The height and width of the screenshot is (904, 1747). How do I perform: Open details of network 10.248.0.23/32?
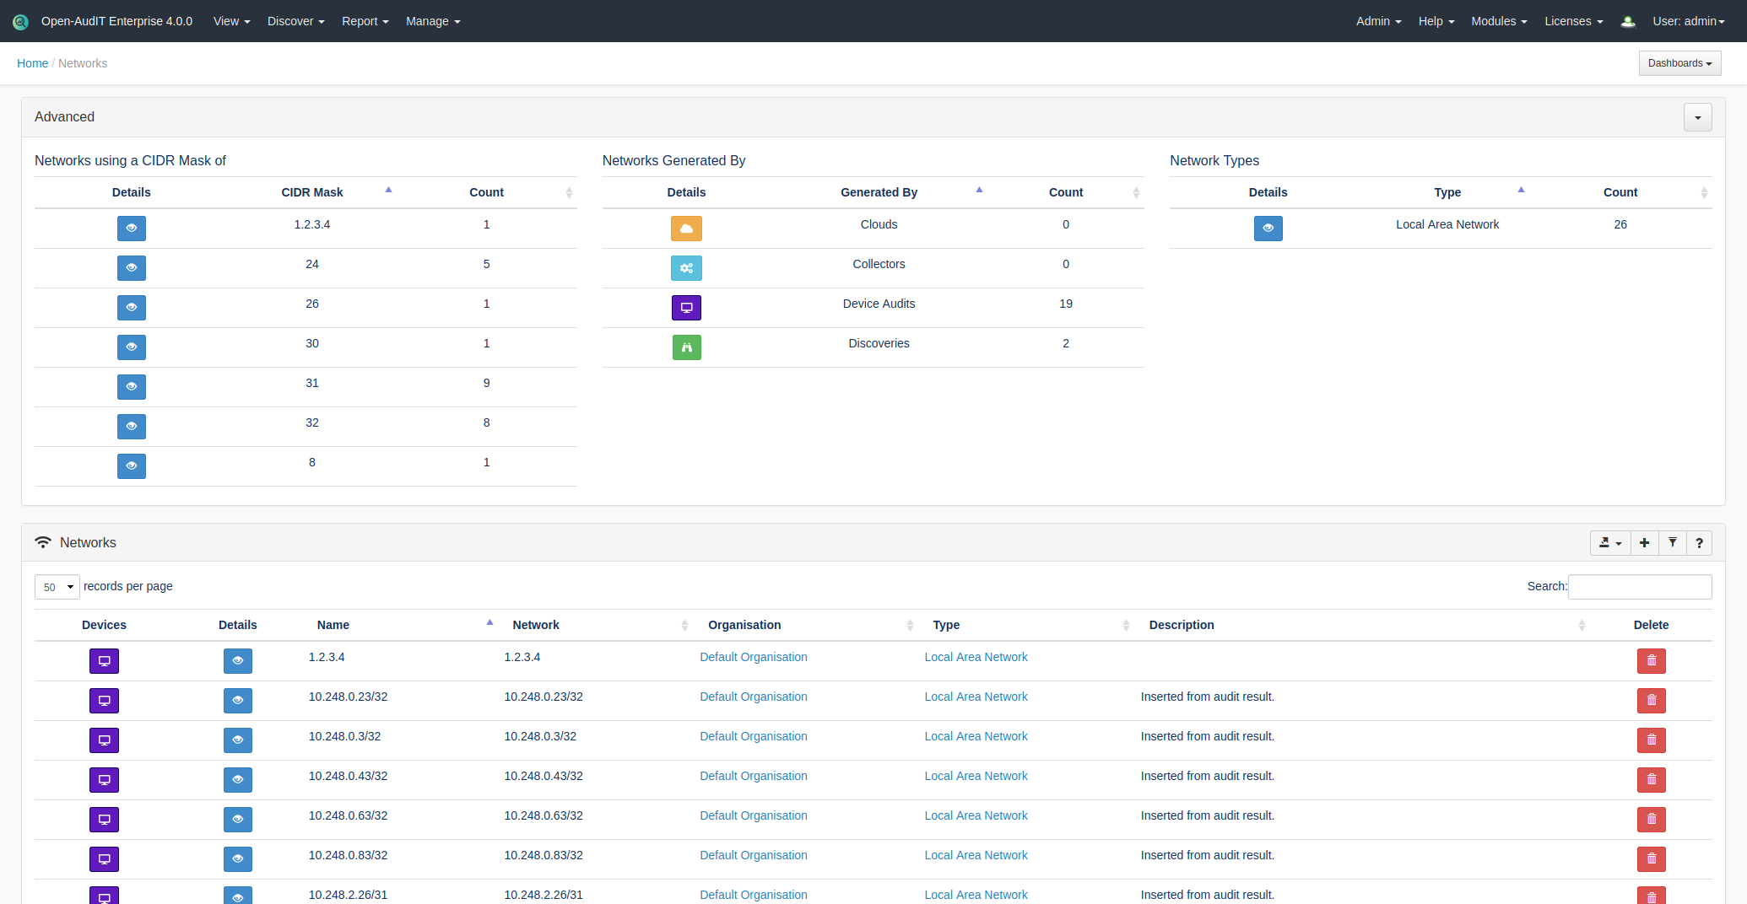pyautogui.click(x=237, y=701)
